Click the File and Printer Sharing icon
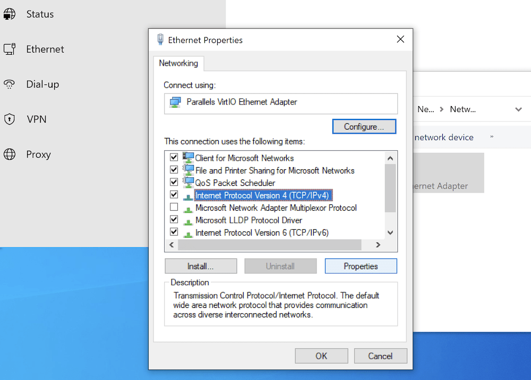531x380 pixels. pos(188,169)
